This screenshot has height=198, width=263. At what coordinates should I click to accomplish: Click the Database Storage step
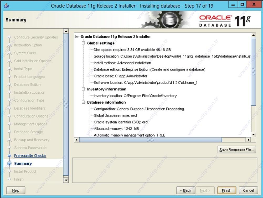click(x=29, y=132)
